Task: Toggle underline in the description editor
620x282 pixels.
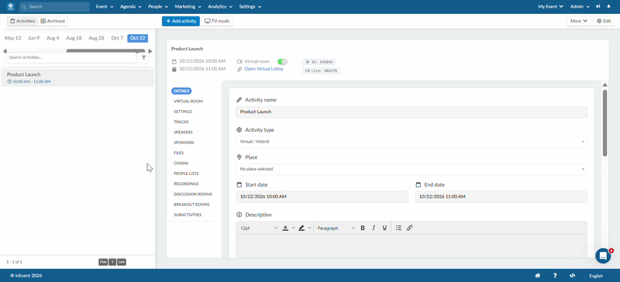Action: [384, 228]
